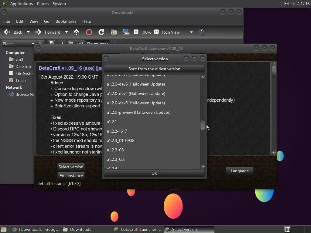Select vm3 in the Places sidebar

coord(19,59)
